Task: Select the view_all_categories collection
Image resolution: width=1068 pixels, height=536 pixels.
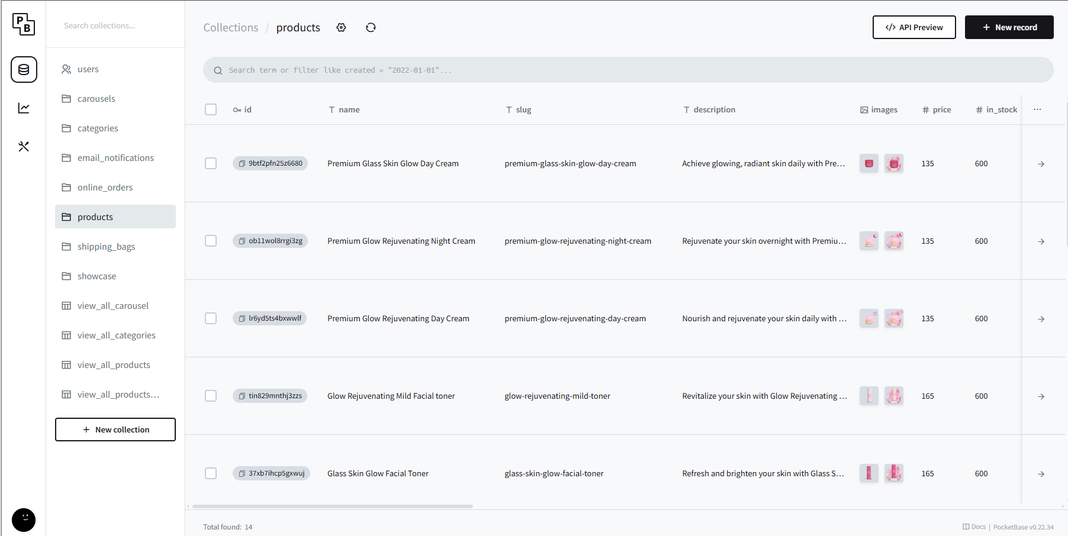Action: [x=116, y=335]
